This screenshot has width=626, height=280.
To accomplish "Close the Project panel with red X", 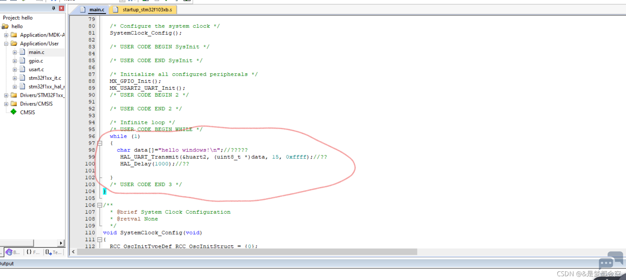I will click(x=61, y=8).
